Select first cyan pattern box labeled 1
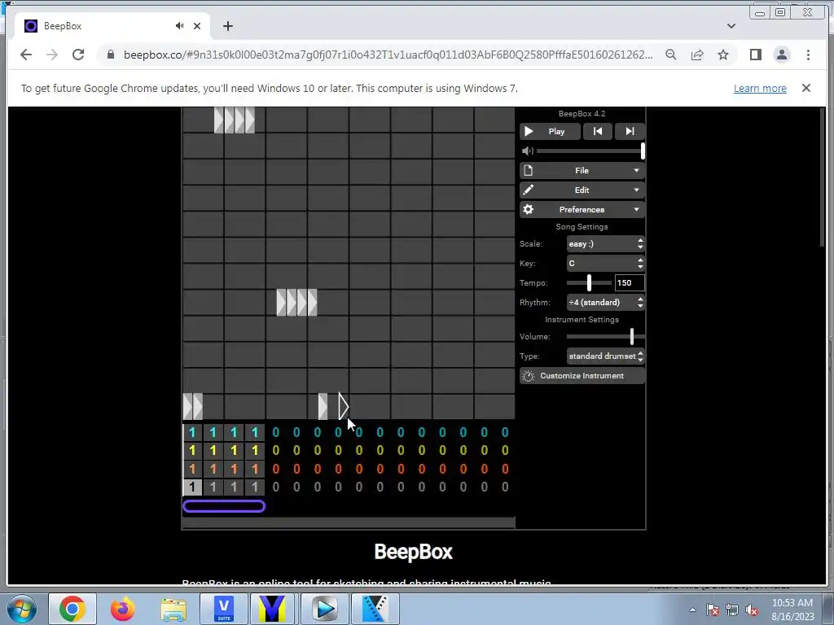 [x=192, y=433]
